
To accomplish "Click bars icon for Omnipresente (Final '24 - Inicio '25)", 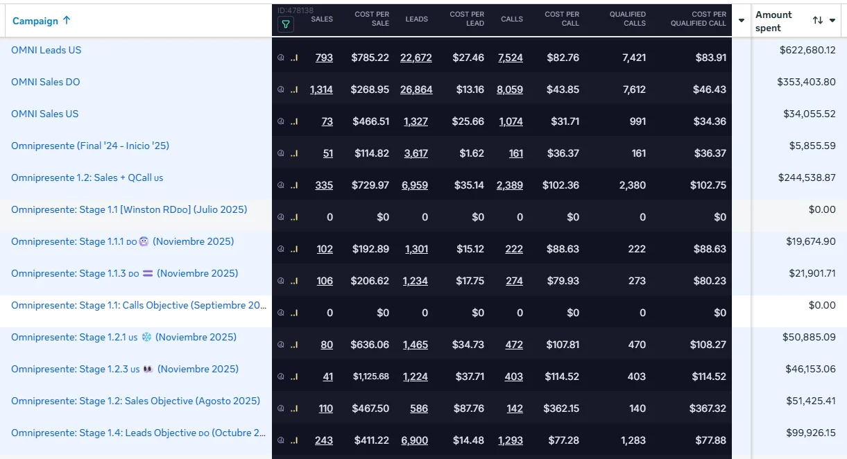I will pyautogui.click(x=294, y=153).
